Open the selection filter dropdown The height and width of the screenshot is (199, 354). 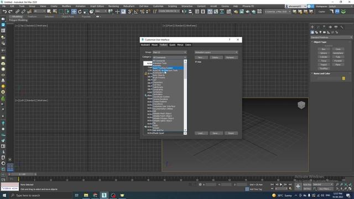pos(39,11)
